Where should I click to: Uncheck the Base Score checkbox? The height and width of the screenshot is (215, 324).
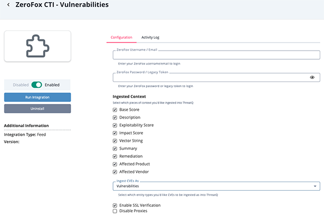115,110
